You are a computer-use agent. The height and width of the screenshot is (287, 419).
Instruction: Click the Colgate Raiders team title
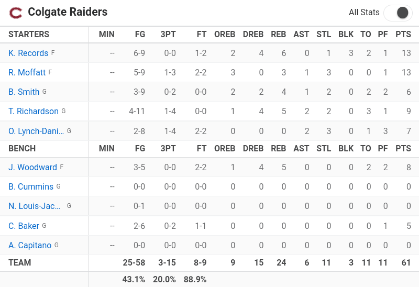[68, 12]
